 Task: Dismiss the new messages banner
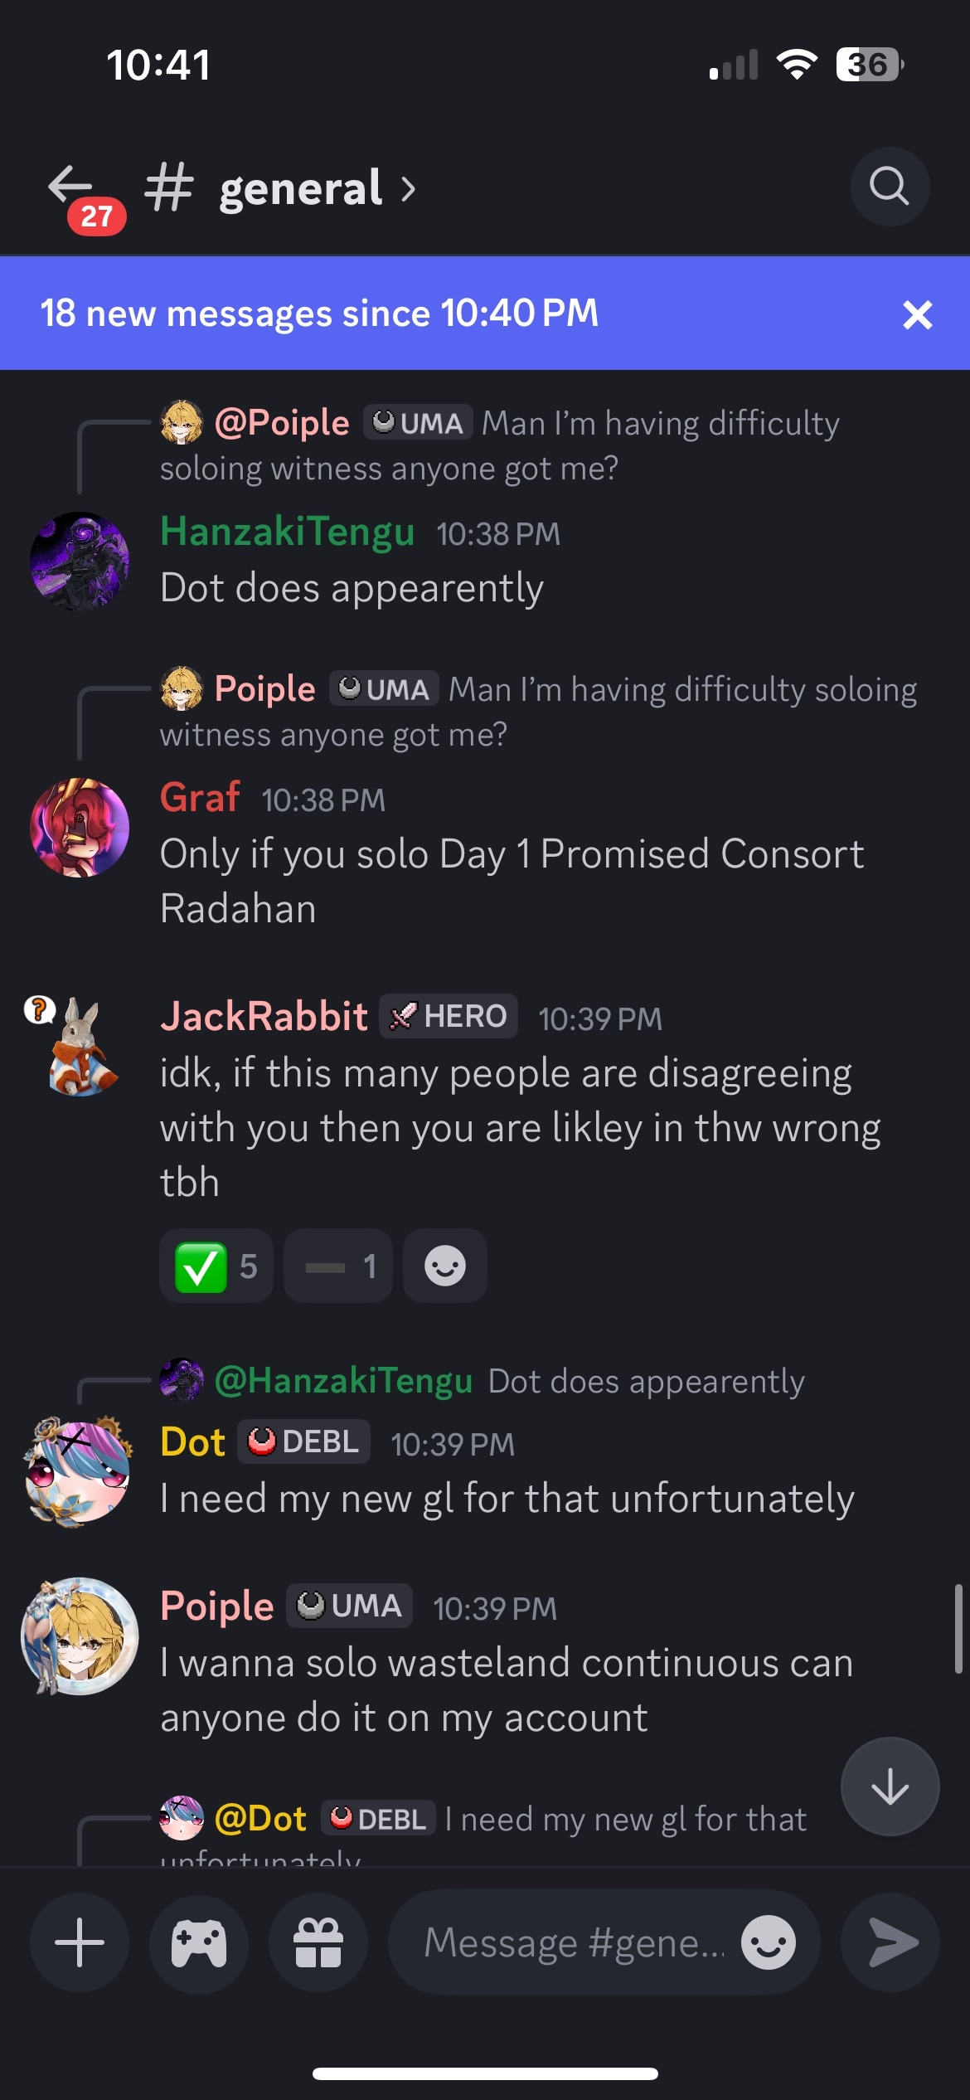(917, 314)
